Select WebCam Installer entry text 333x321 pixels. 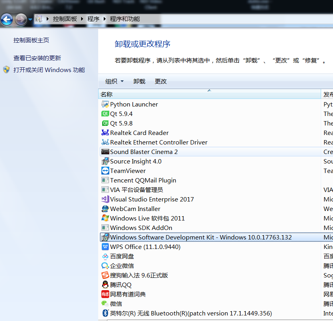135,209
